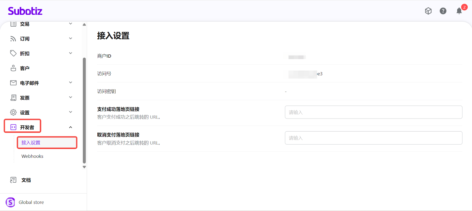Open the notifications bell icon
Screen dimensions: 472x211
[459, 11]
